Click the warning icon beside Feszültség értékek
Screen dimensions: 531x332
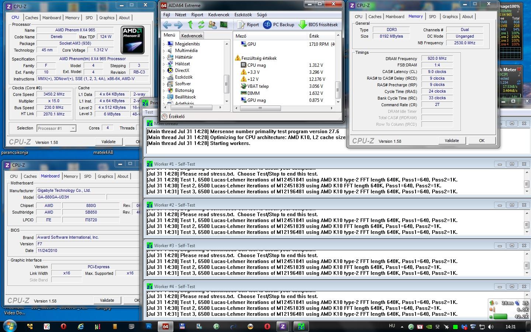click(x=238, y=58)
